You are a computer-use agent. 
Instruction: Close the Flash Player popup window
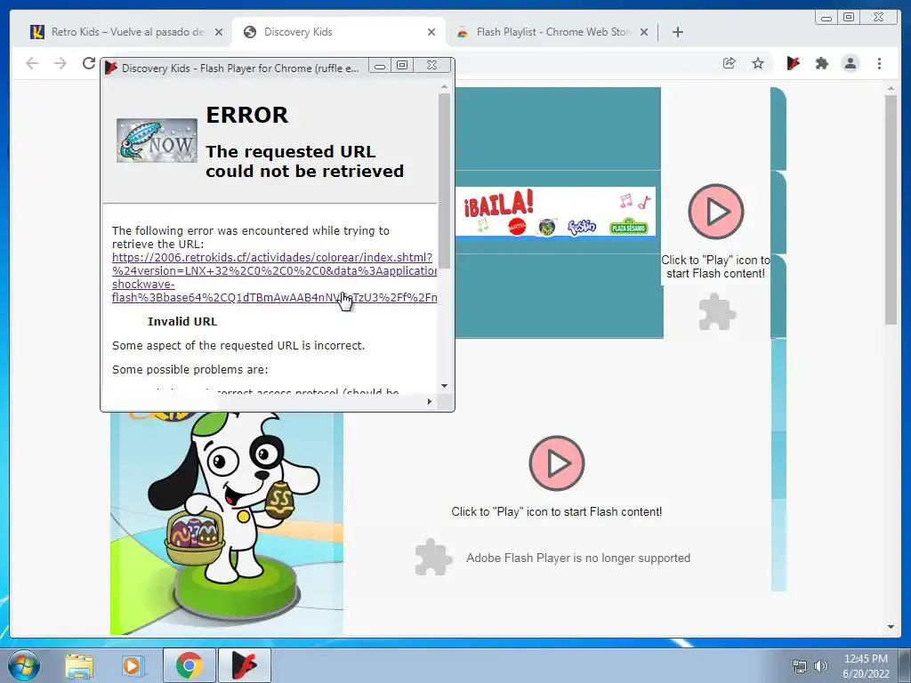431,65
